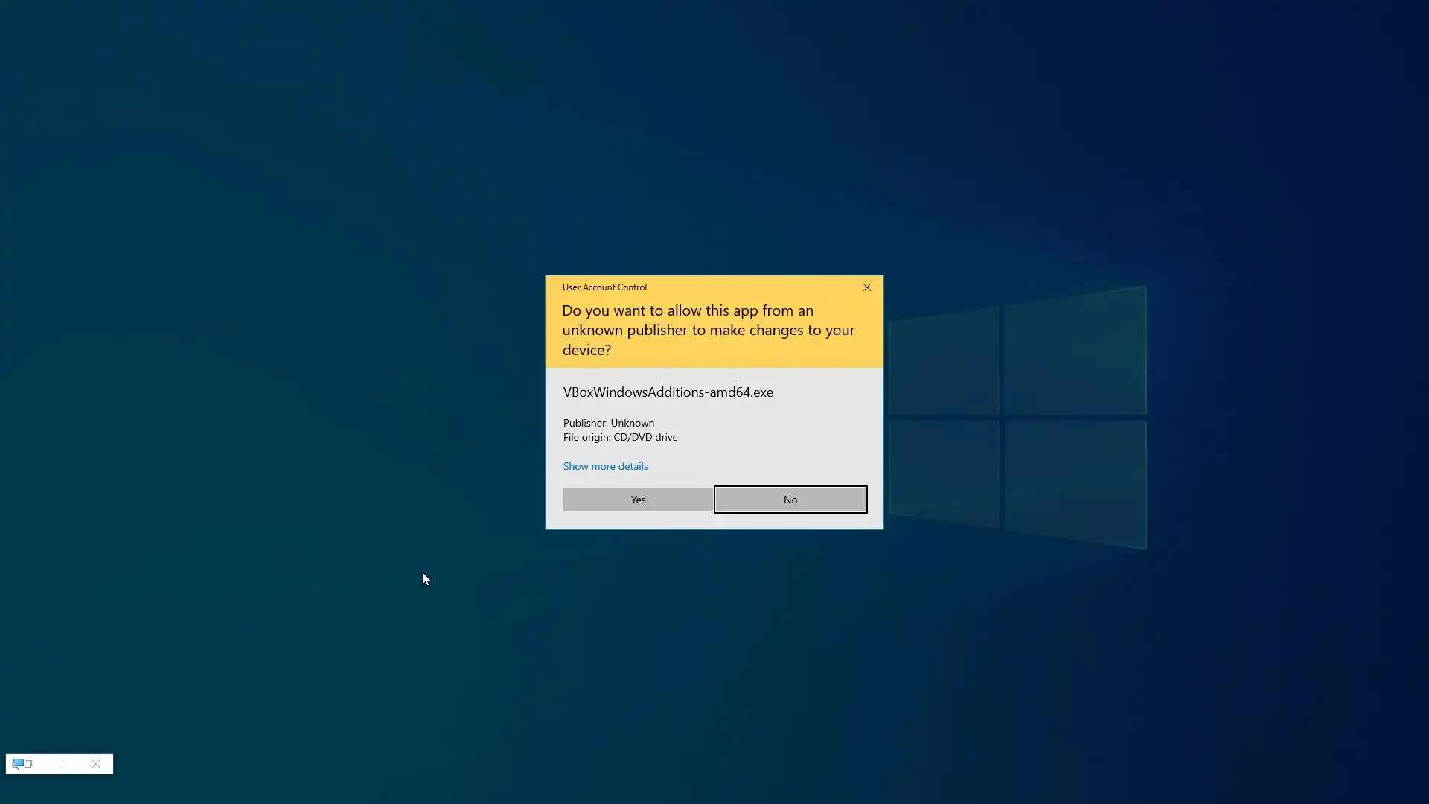Click the User Account Control title text
Image resolution: width=1429 pixels, height=804 pixels.
(604, 287)
